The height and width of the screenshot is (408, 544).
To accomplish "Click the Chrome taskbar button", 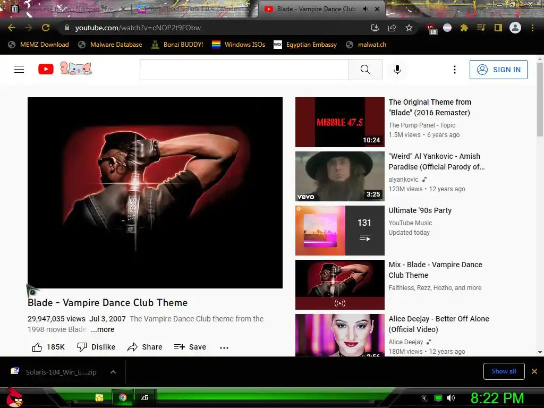I will 123,397.
